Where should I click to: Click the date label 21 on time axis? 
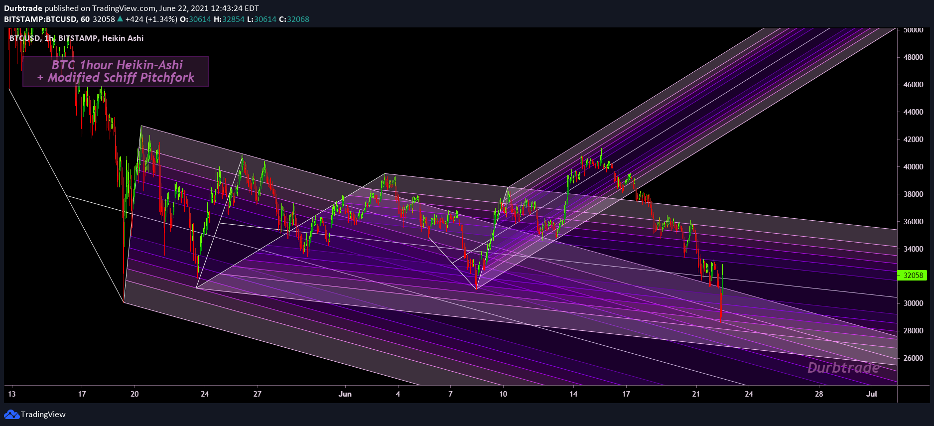click(696, 394)
